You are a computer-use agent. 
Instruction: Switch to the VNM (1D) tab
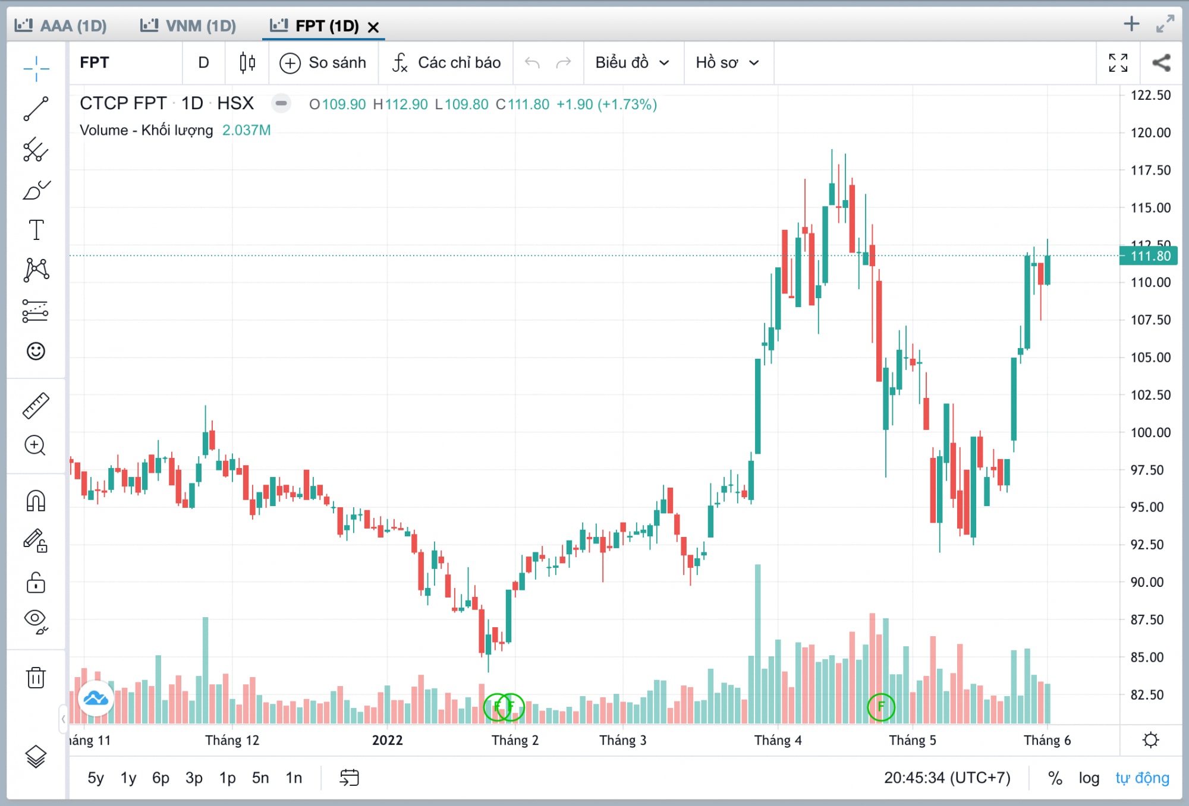[188, 26]
